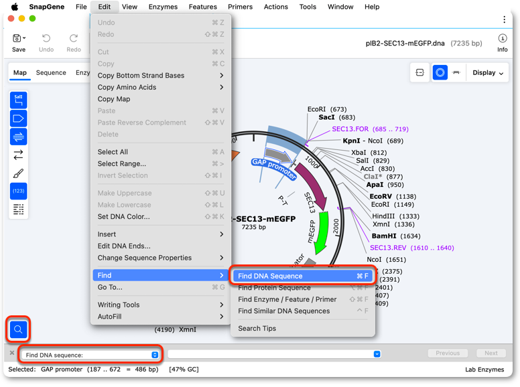Select Copy Map from Edit menu
The height and width of the screenshot is (387, 520).
tap(161, 99)
